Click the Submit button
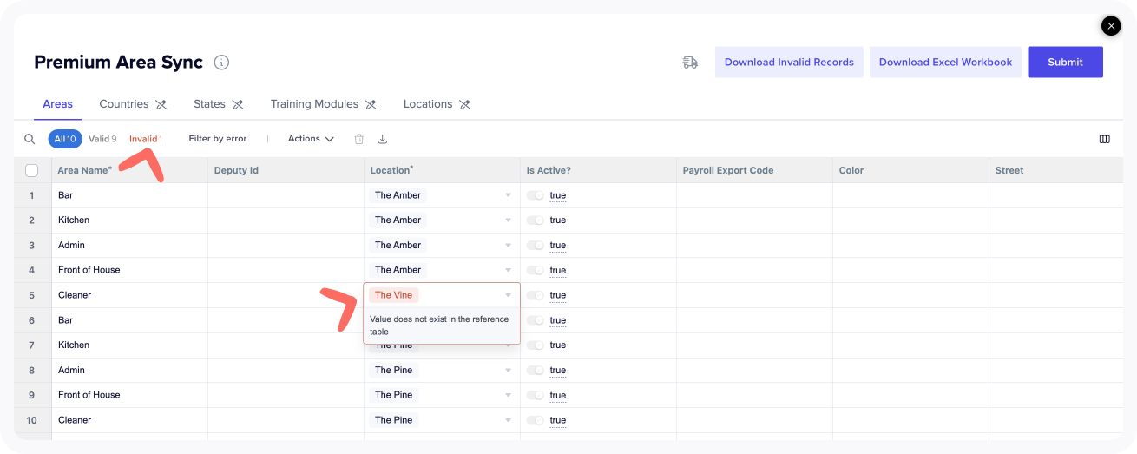 point(1065,63)
